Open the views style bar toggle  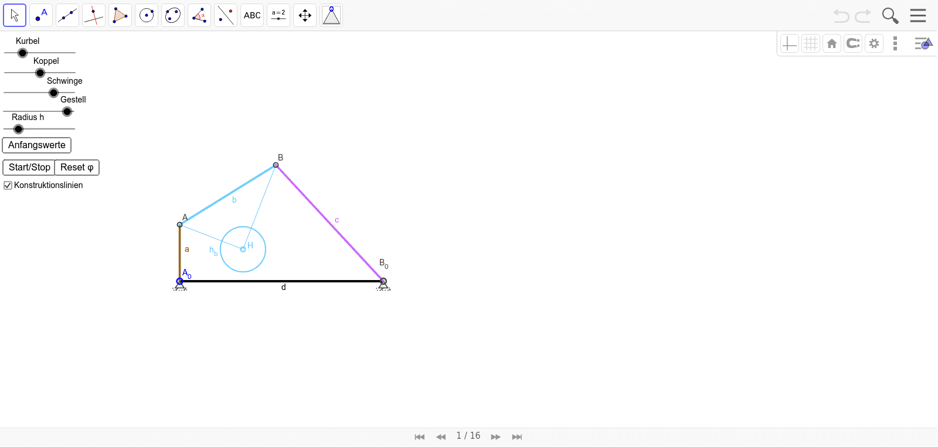coord(923,43)
